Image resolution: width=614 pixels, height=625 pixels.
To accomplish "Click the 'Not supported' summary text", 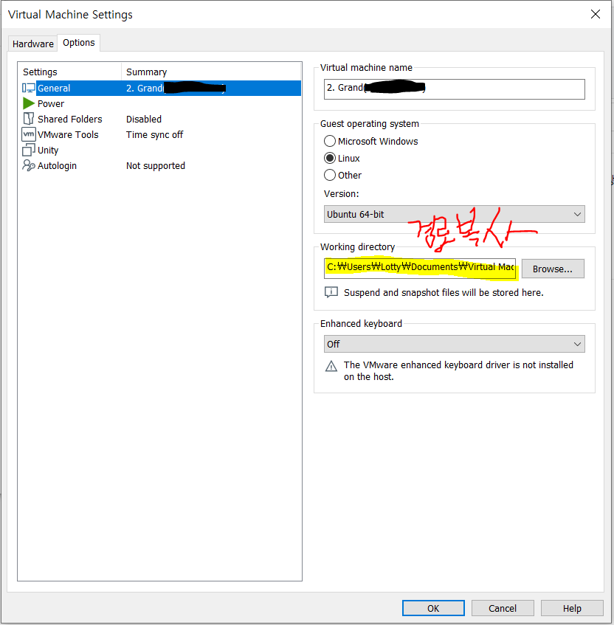I will click(x=156, y=166).
